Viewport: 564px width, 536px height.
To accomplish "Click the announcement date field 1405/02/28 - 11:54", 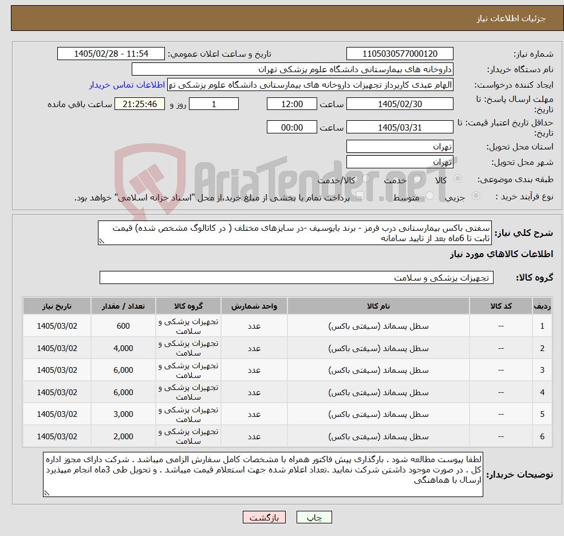I will pos(111,54).
